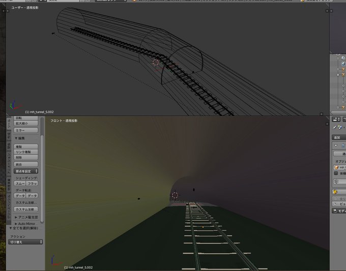
Task: Click the 統合 button
Action: tap(26, 164)
